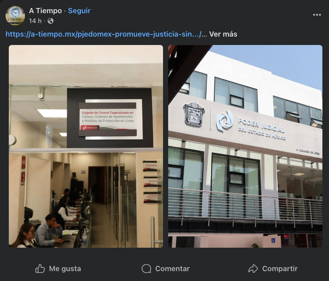Expand post text with Ver más
This screenshot has width=329, height=281.
click(x=223, y=34)
